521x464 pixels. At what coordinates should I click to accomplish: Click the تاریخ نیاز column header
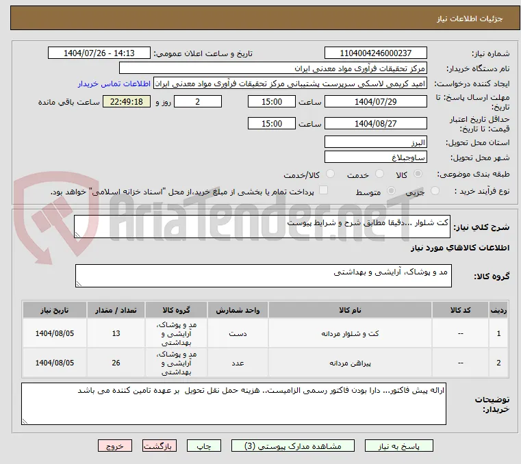click(x=55, y=310)
